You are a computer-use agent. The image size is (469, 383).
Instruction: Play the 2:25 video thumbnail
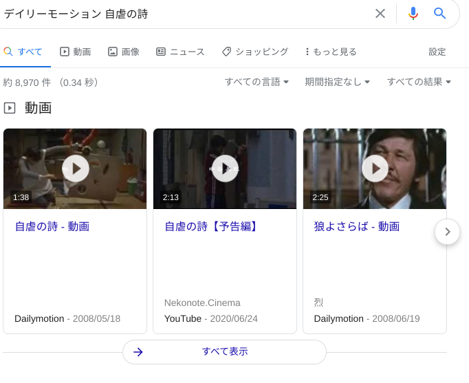pos(375,168)
